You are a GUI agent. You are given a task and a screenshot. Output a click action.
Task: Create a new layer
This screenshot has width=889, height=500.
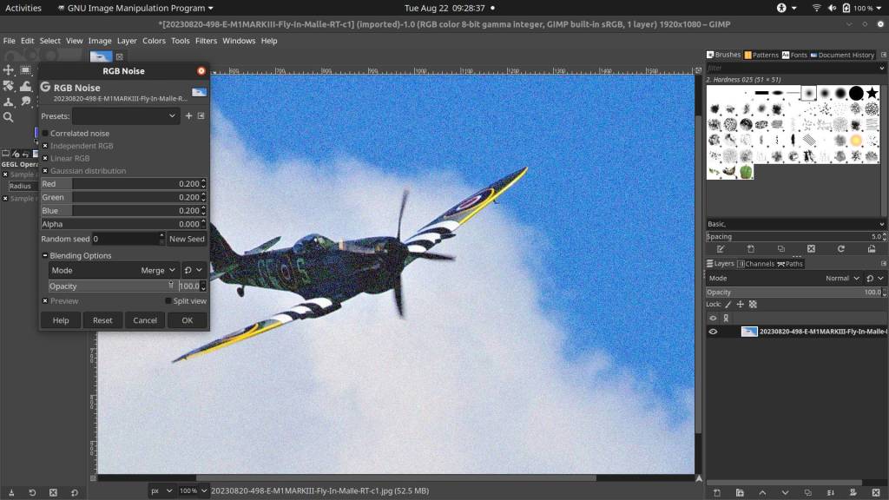(x=716, y=493)
